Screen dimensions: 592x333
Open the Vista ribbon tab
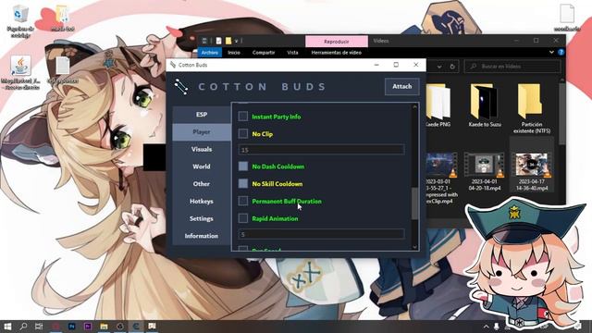[292, 53]
